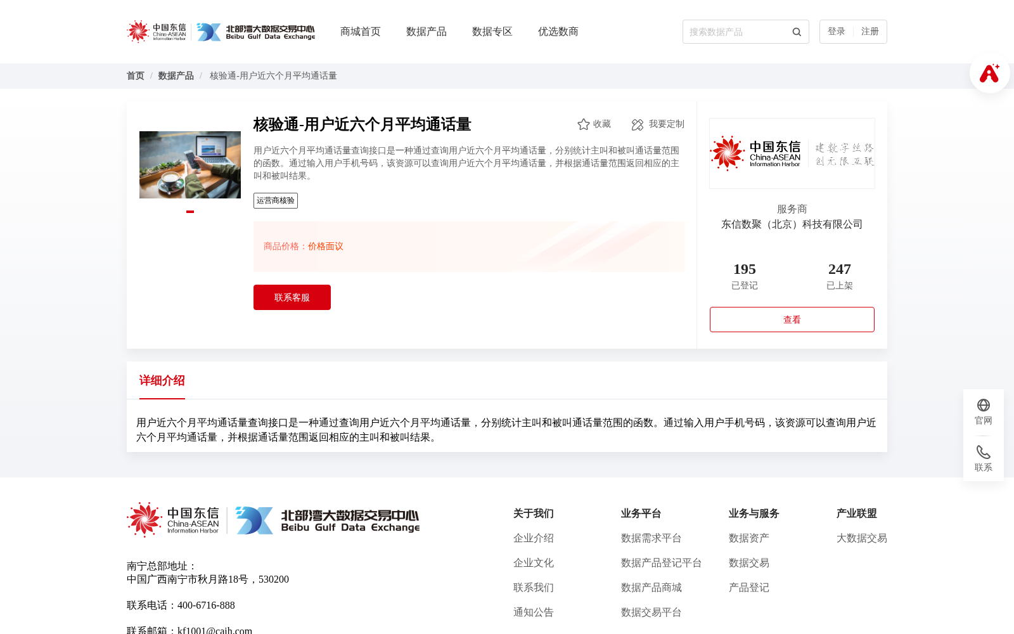Click the 247 已上架 count

(840, 276)
